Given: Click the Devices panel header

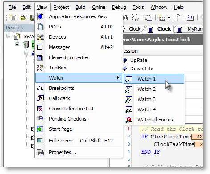Looking at the screenshot, I should tap(19, 28).
